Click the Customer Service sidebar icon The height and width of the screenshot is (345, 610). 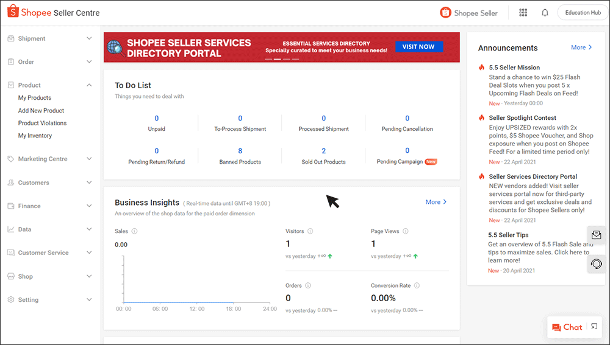(x=11, y=253)
